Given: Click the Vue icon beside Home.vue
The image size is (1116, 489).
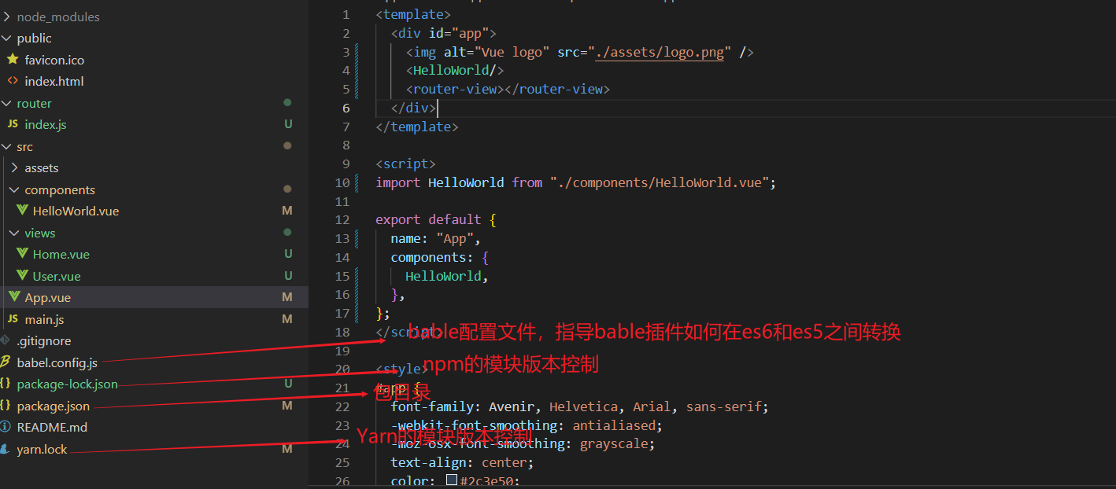Looking at the screenshot, I should click(x=22, y=254).
